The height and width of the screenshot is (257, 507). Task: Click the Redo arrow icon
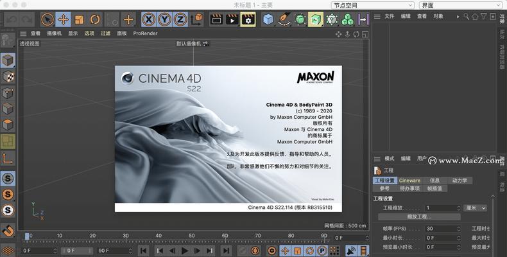pos(27,20)
